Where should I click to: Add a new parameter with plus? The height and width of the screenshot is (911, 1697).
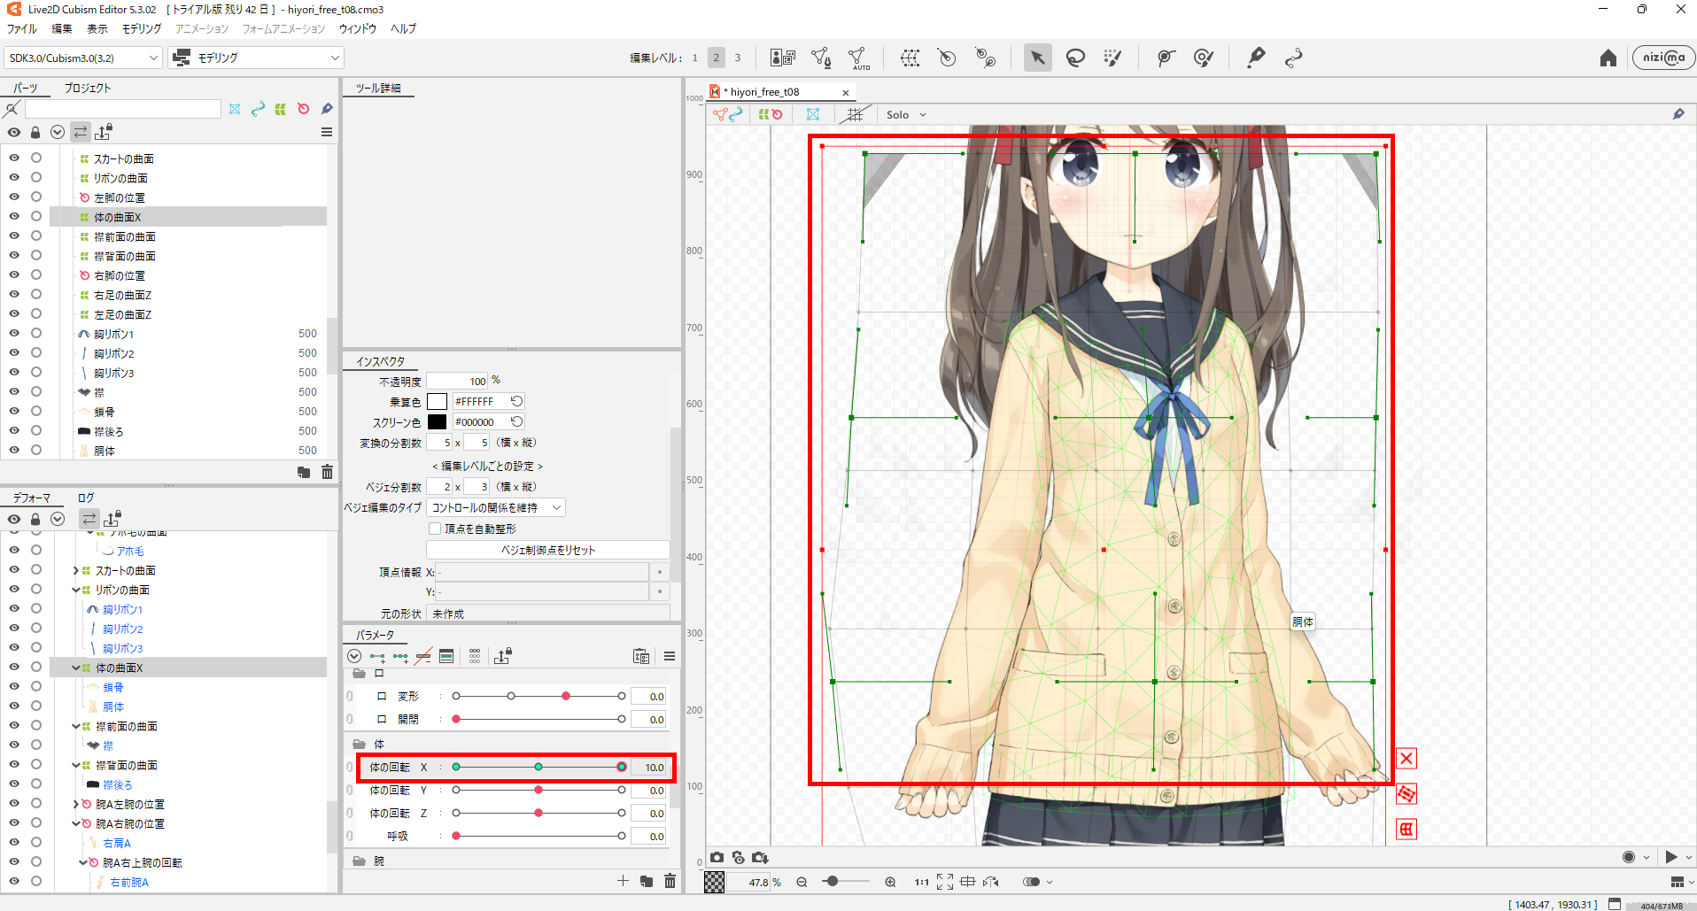click(x=623, y=881)
